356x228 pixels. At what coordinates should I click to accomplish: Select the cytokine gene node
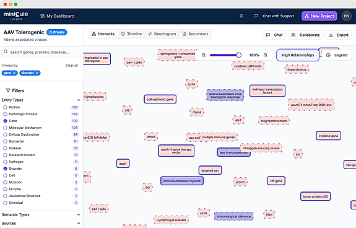pyautogui.click(x=328, y=136)
